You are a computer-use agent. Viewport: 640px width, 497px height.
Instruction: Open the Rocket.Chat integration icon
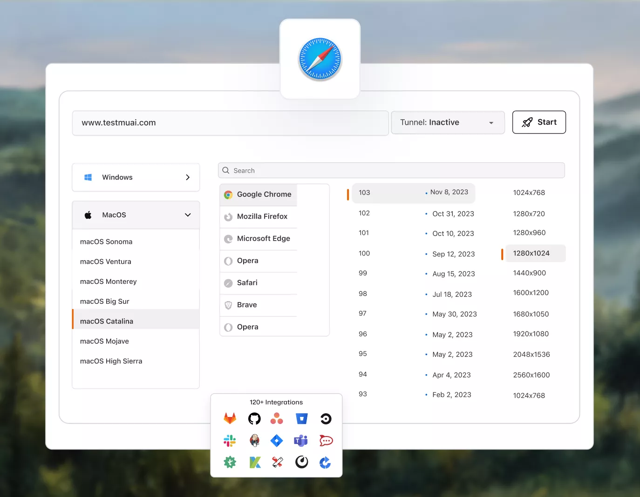(326, 440)
